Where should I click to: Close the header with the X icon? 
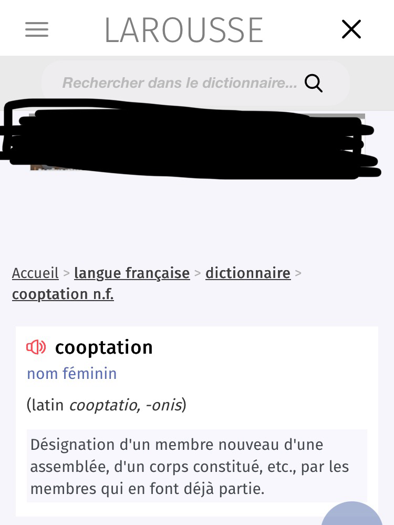pos(351,29)
